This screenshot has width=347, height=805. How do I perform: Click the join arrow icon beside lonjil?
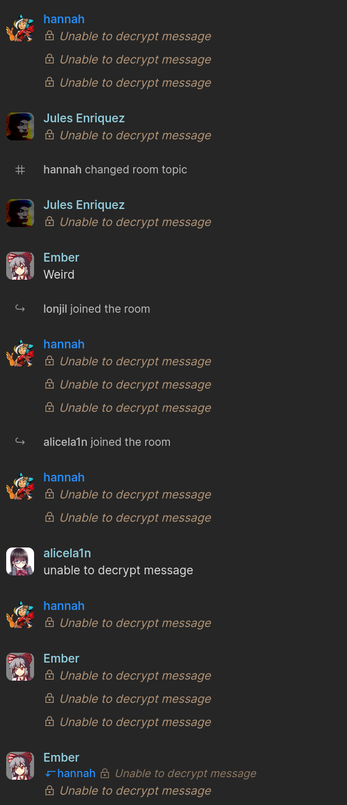click(20, 309)
